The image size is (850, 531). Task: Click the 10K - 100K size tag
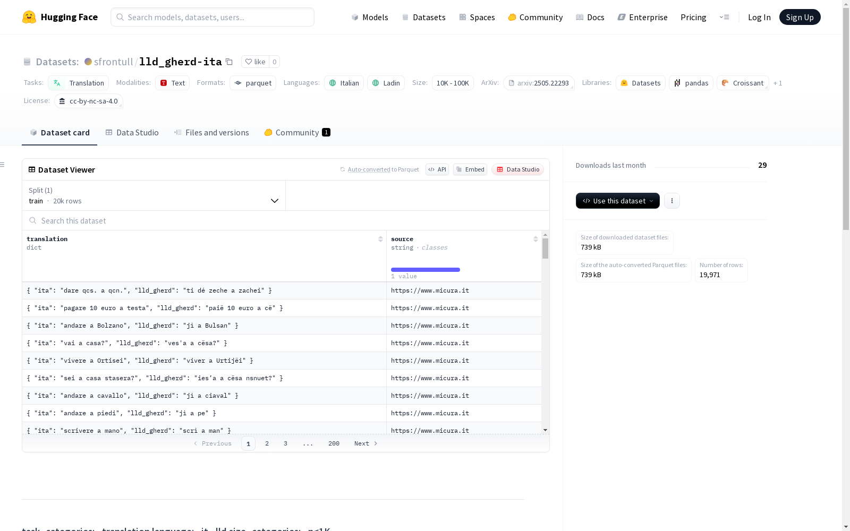click(453, 83)
